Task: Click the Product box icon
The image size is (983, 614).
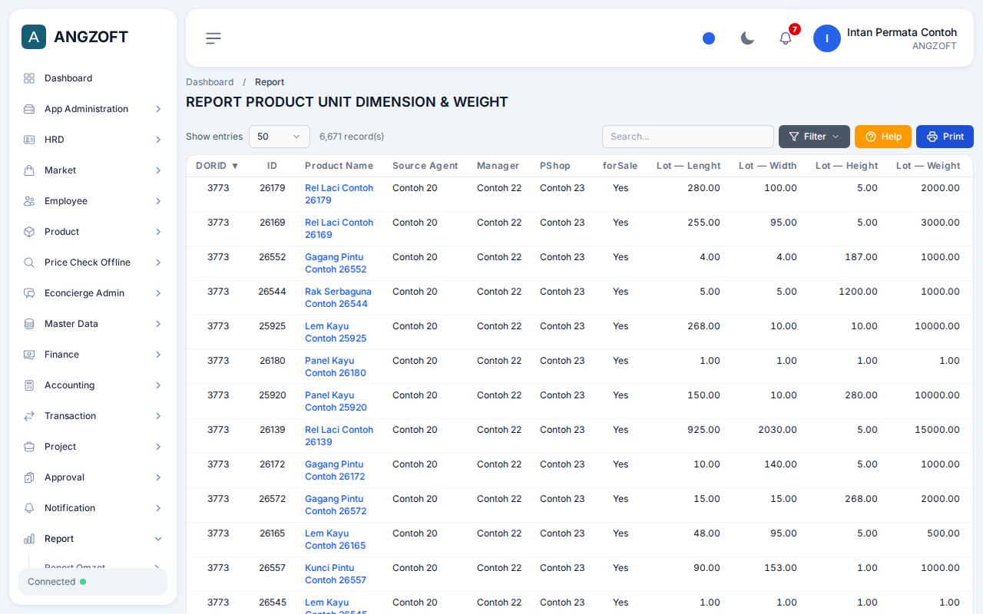Action: click(29, 232)
